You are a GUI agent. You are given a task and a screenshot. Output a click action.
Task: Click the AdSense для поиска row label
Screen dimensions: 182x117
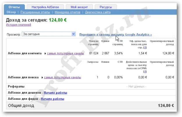pos(23,77)
